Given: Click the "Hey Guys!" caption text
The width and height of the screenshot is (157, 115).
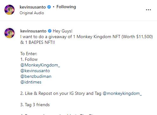Looking at the screenshot, I should 63,31.
